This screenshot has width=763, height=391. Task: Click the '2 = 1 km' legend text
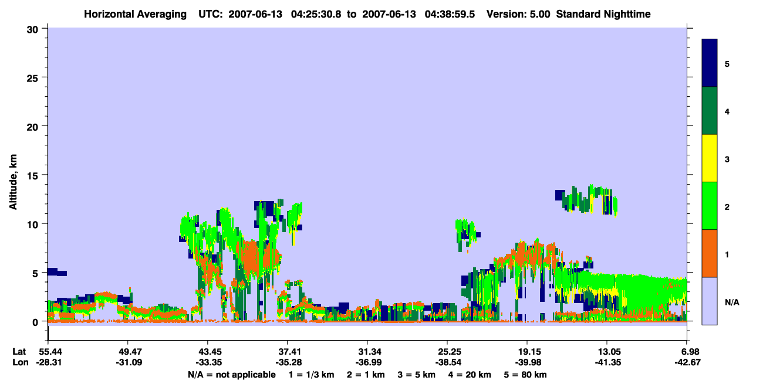pyautogui.click(x=365, y=375)
